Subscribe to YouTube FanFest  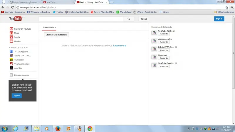(164, 34)
